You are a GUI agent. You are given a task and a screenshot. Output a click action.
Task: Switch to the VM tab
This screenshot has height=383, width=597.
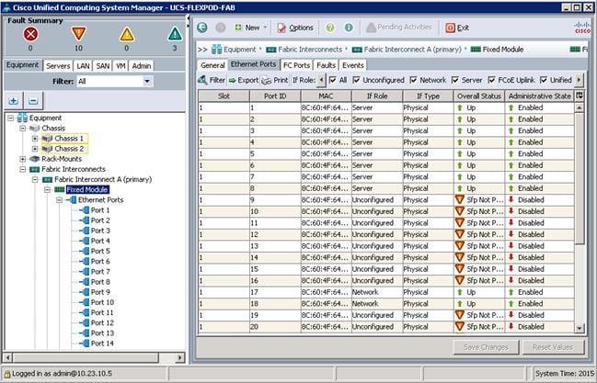coord(121,66)
